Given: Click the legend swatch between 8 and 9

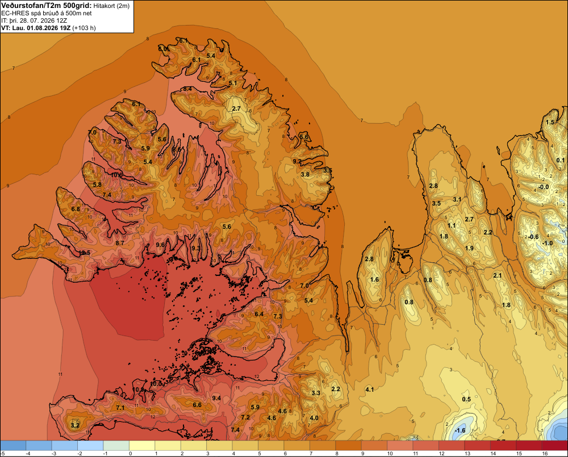Looking at the screenshot, I should (x=348, y=445).
